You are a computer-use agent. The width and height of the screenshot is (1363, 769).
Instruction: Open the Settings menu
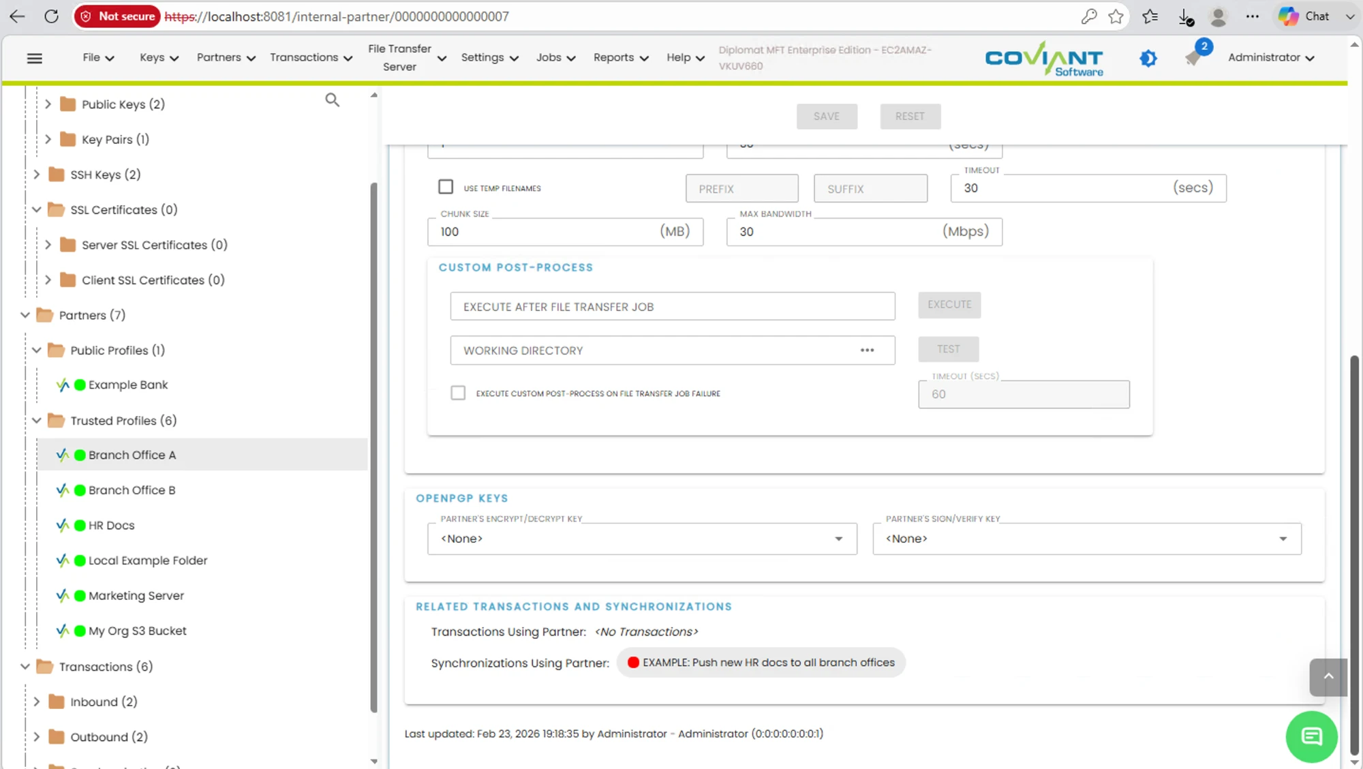[x=490, y=58]
